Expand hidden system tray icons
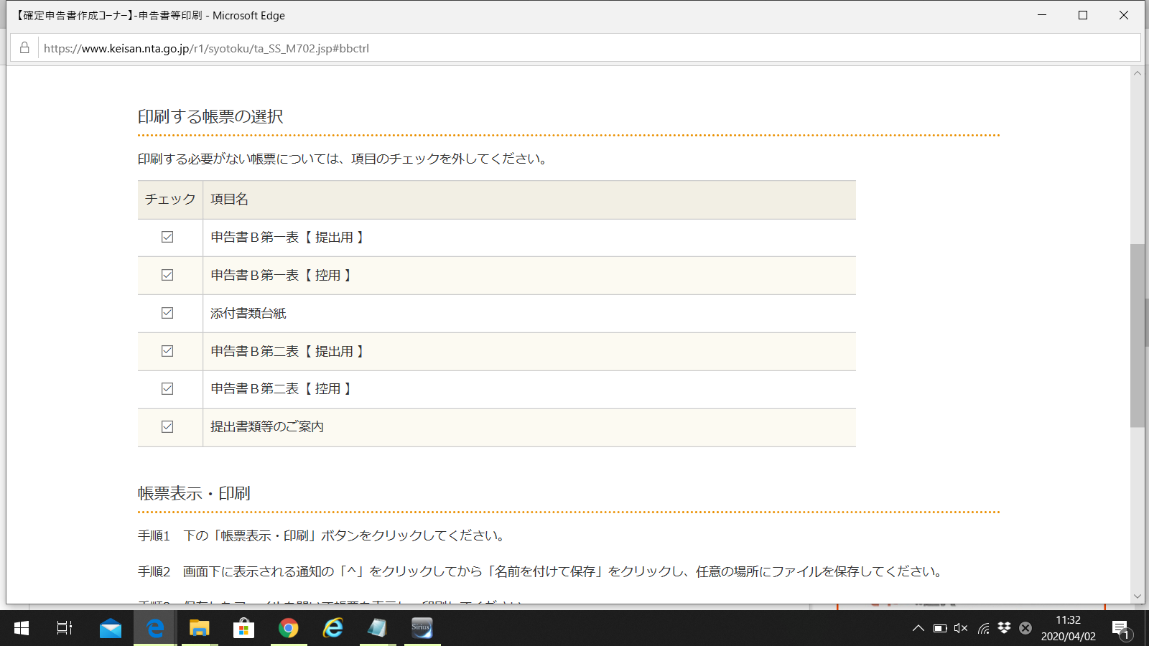The width and height of the screenshot is (1149, 646). pos(918,628)
